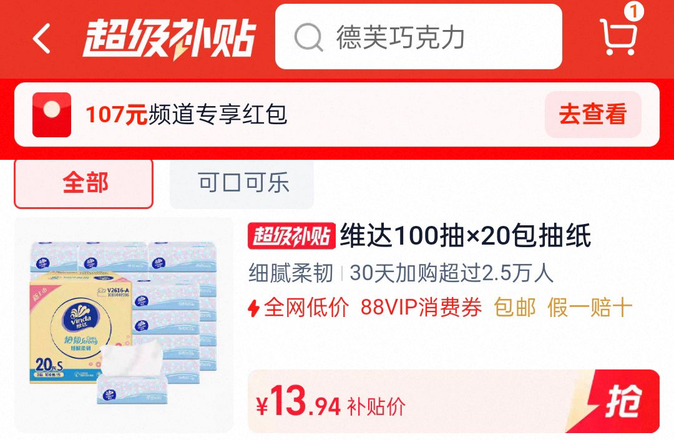Open the Vinda tissue product thumbnail
The height and width of the screenshot is (440, 674).
(x=124, y=325)
